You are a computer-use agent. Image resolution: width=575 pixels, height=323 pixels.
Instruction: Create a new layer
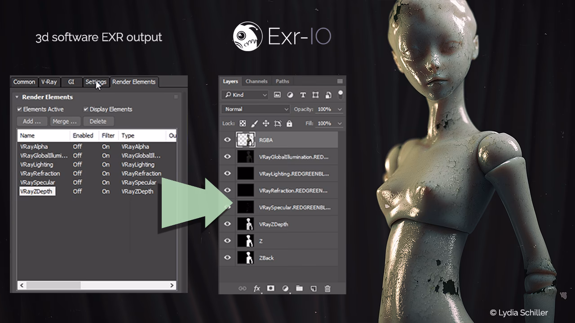[x=313, y=288]
